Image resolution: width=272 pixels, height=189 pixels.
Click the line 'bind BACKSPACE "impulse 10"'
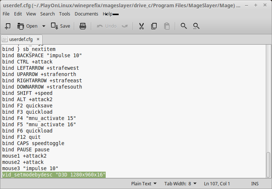click(x=42, y=55)
